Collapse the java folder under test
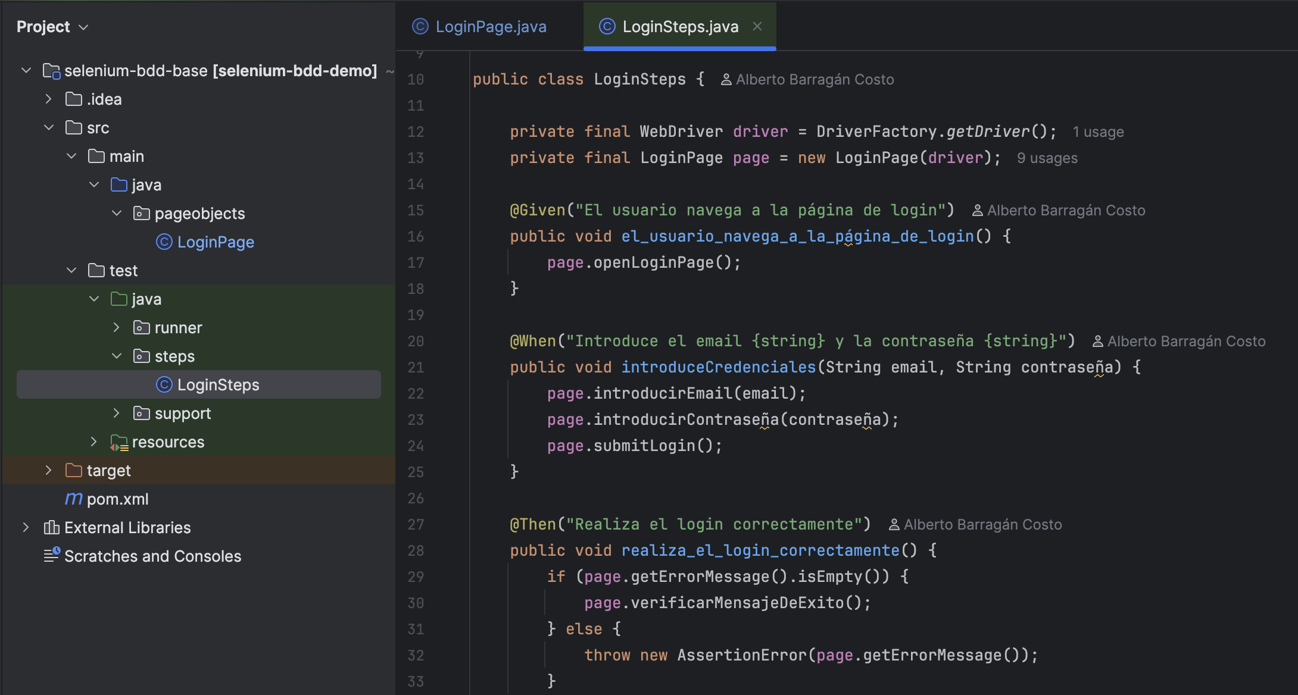This screenshot has height=695, width=1298. click(x=94, y=299)
